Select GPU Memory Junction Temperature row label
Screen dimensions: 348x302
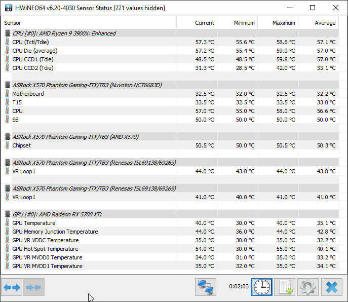55,232
